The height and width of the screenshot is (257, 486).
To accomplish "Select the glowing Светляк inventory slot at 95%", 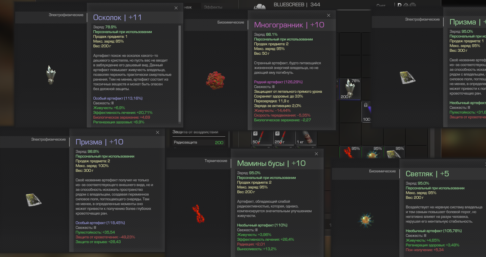I will (x=372, y=152).
